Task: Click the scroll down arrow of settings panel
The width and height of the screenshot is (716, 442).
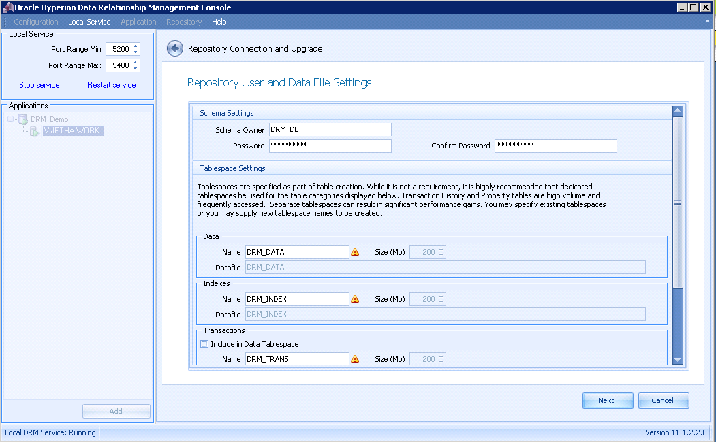Action: tap(678, 360)
